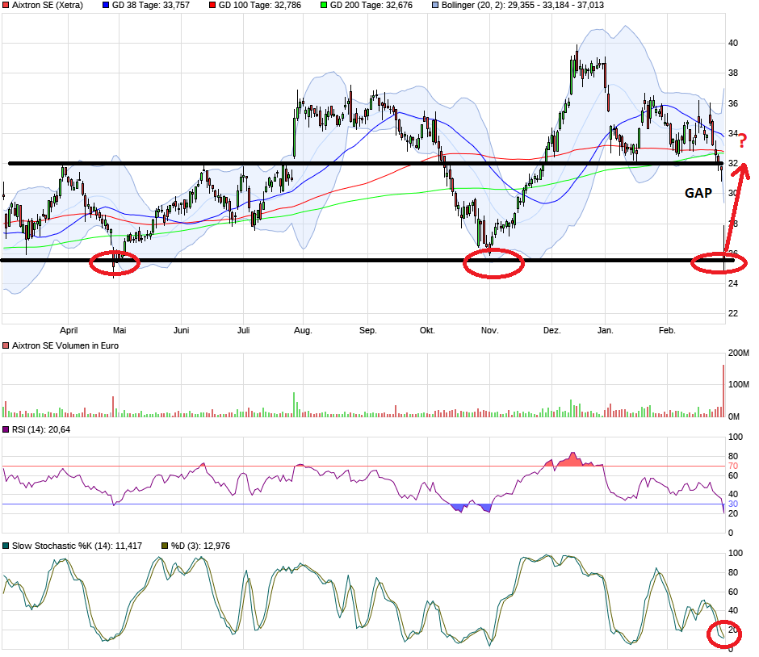
Task: Click the 'Juli' month axis label
Action: pos(244,330)
